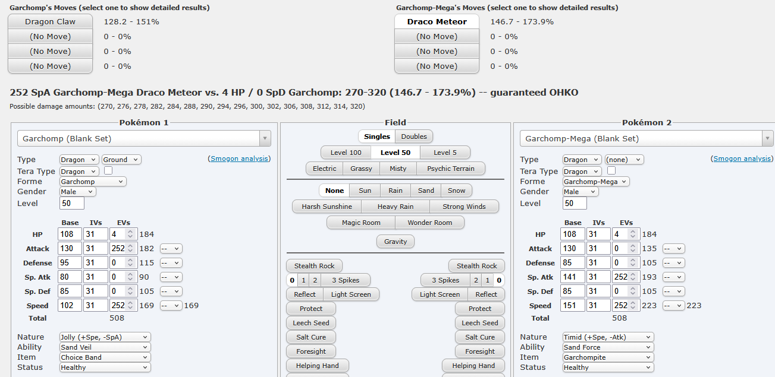The image size is (775, 377).
Task: Enable Psychic Terrain
Action: click(451, 169)
